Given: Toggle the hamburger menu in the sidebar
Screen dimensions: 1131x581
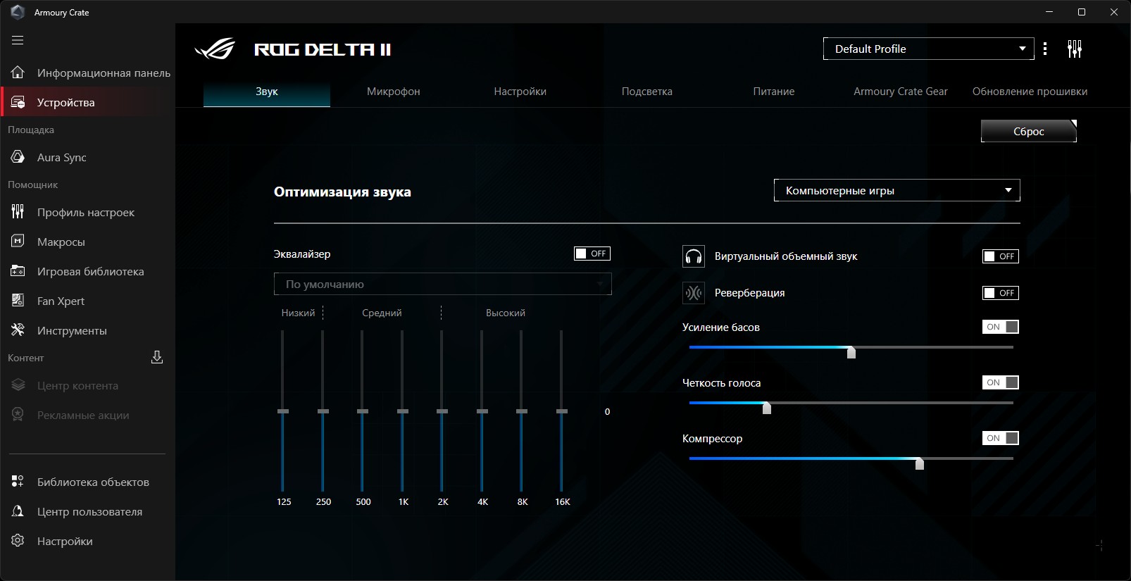Looking at the screenshot, I should coord(18,40).
